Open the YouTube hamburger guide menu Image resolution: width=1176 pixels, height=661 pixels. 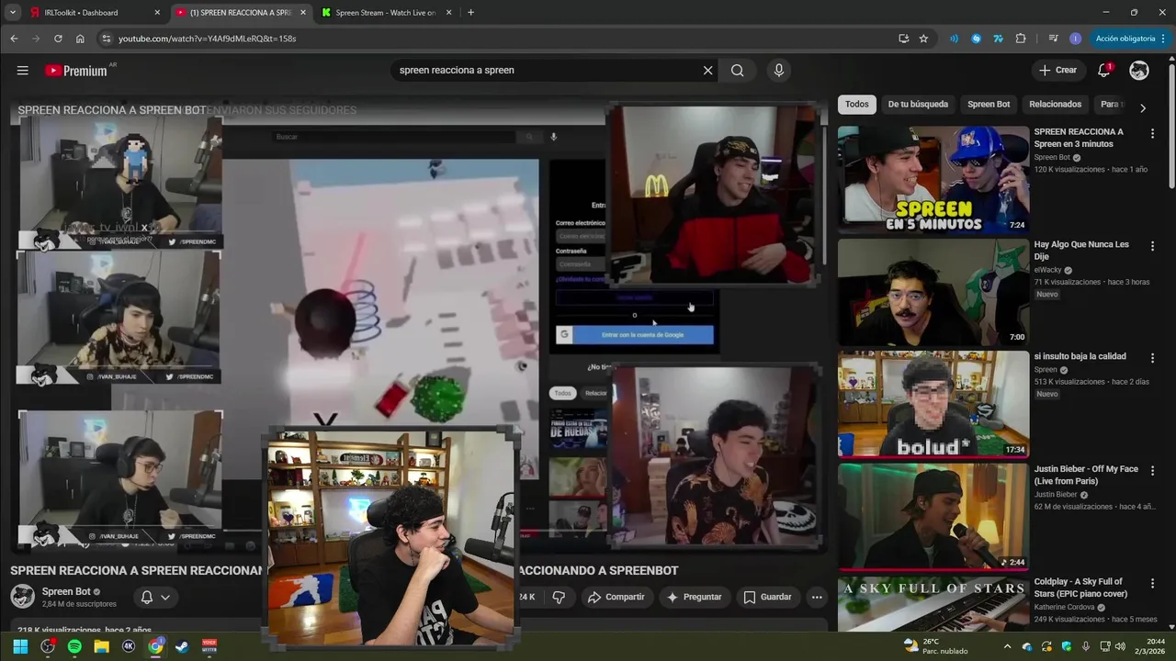(23, 71)
